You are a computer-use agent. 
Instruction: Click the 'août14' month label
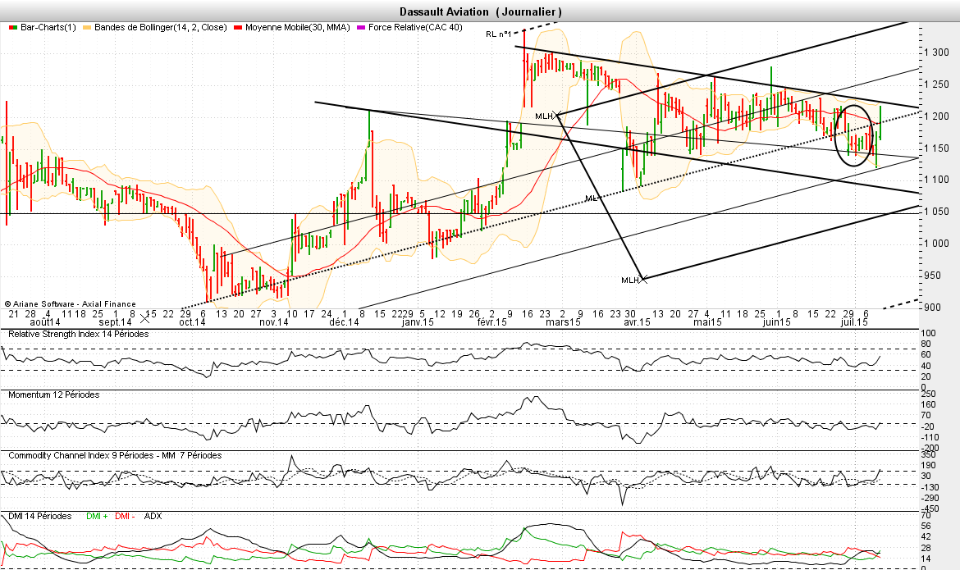point(45,322)
